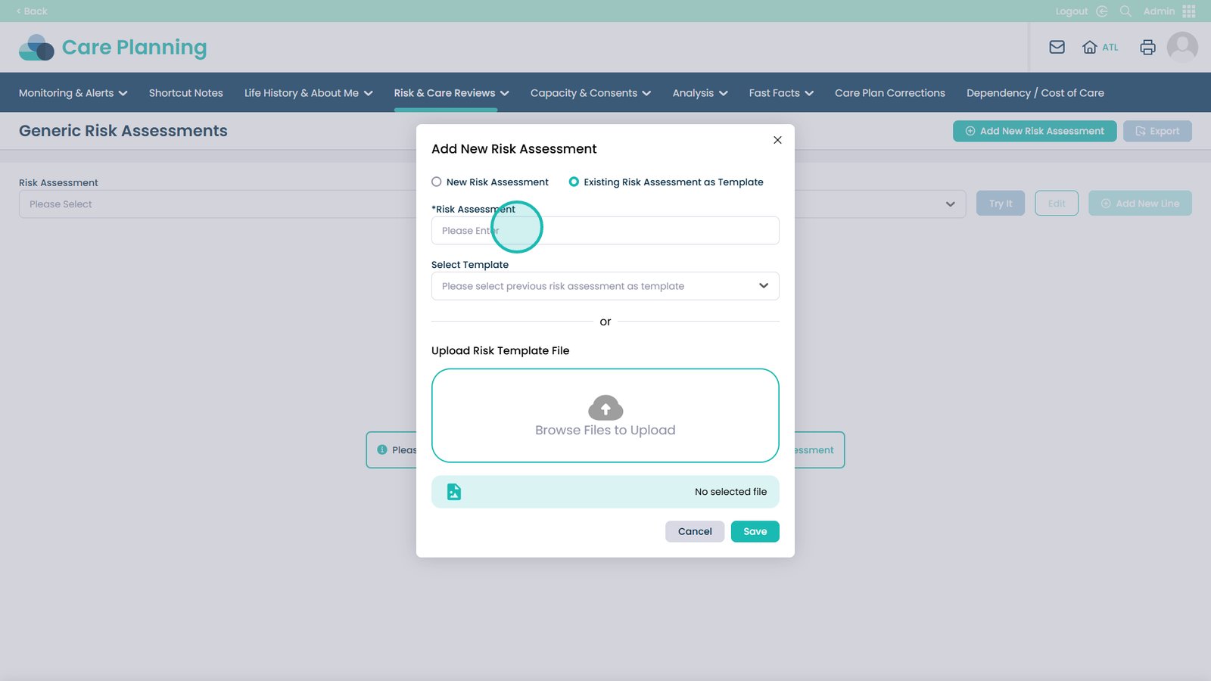
Task: Click the printer icon in header
Action: tap(1147, 47)
